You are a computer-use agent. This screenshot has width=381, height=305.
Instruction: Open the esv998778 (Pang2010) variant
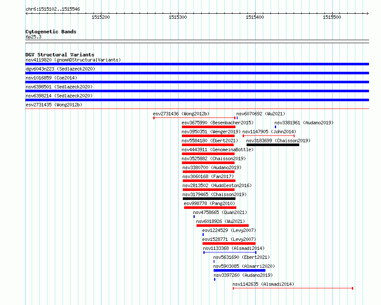pyautogui.click(x=209, y=203)
